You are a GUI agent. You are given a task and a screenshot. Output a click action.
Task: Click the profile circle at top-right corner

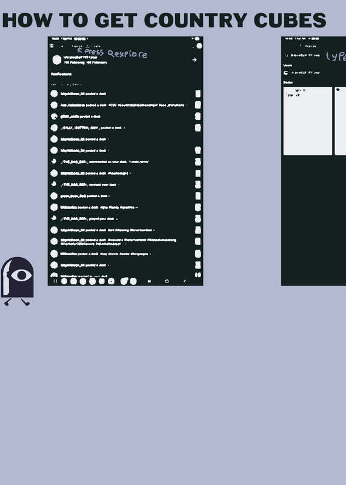point(199,46)
